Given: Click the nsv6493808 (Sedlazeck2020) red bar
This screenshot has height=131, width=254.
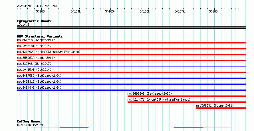Looking at the screenshot, I should tap(187, 96).
